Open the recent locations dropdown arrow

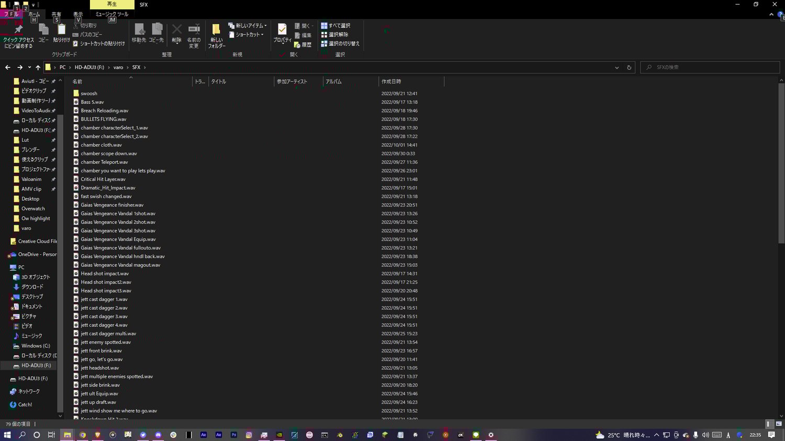[x=29, y=67]
